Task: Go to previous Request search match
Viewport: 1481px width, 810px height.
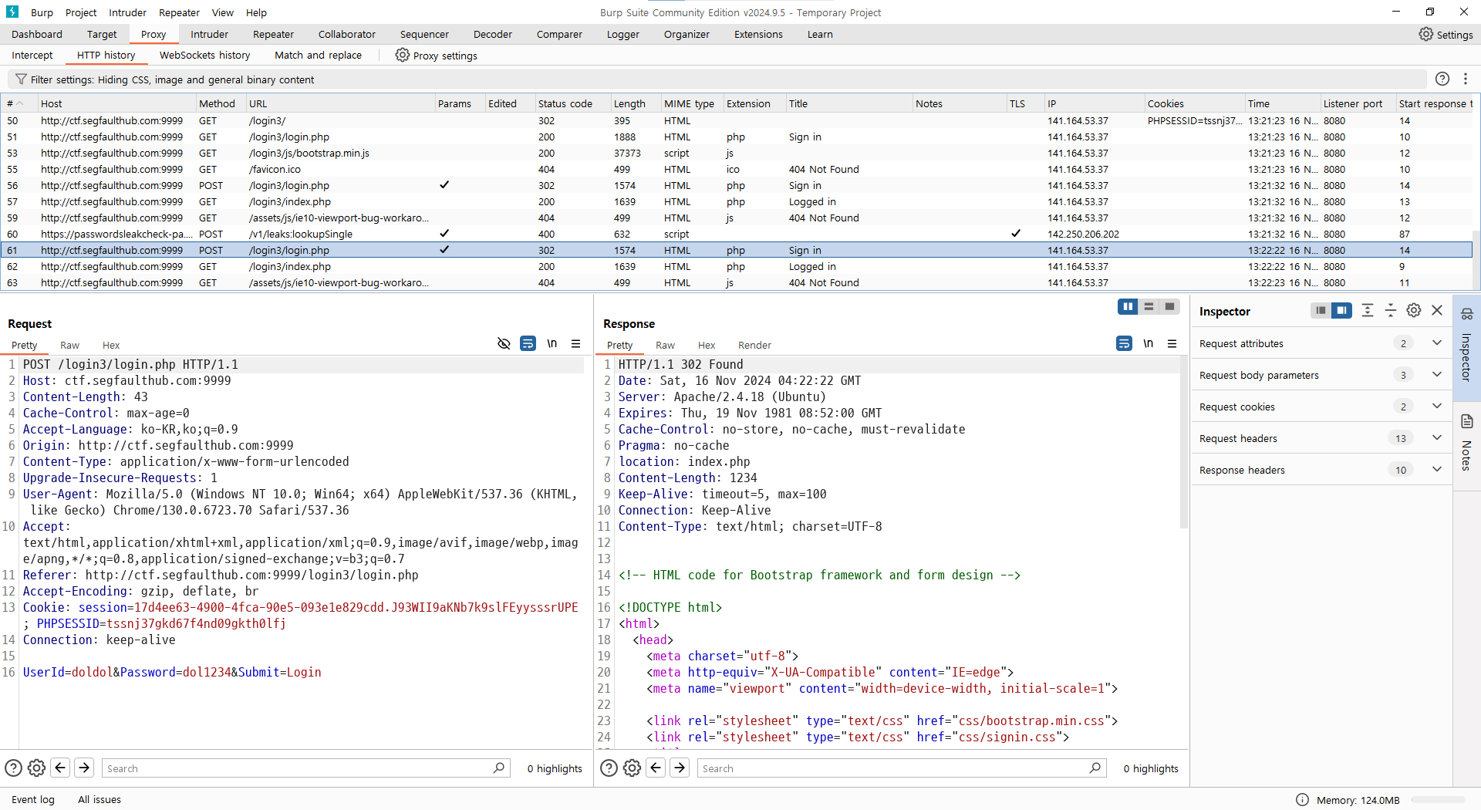Action: click(x=60, y=768)
